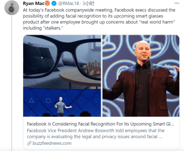Click the triangle shape on blue backdrop
The width and height of the screenshot is (187, 152).
32,100
